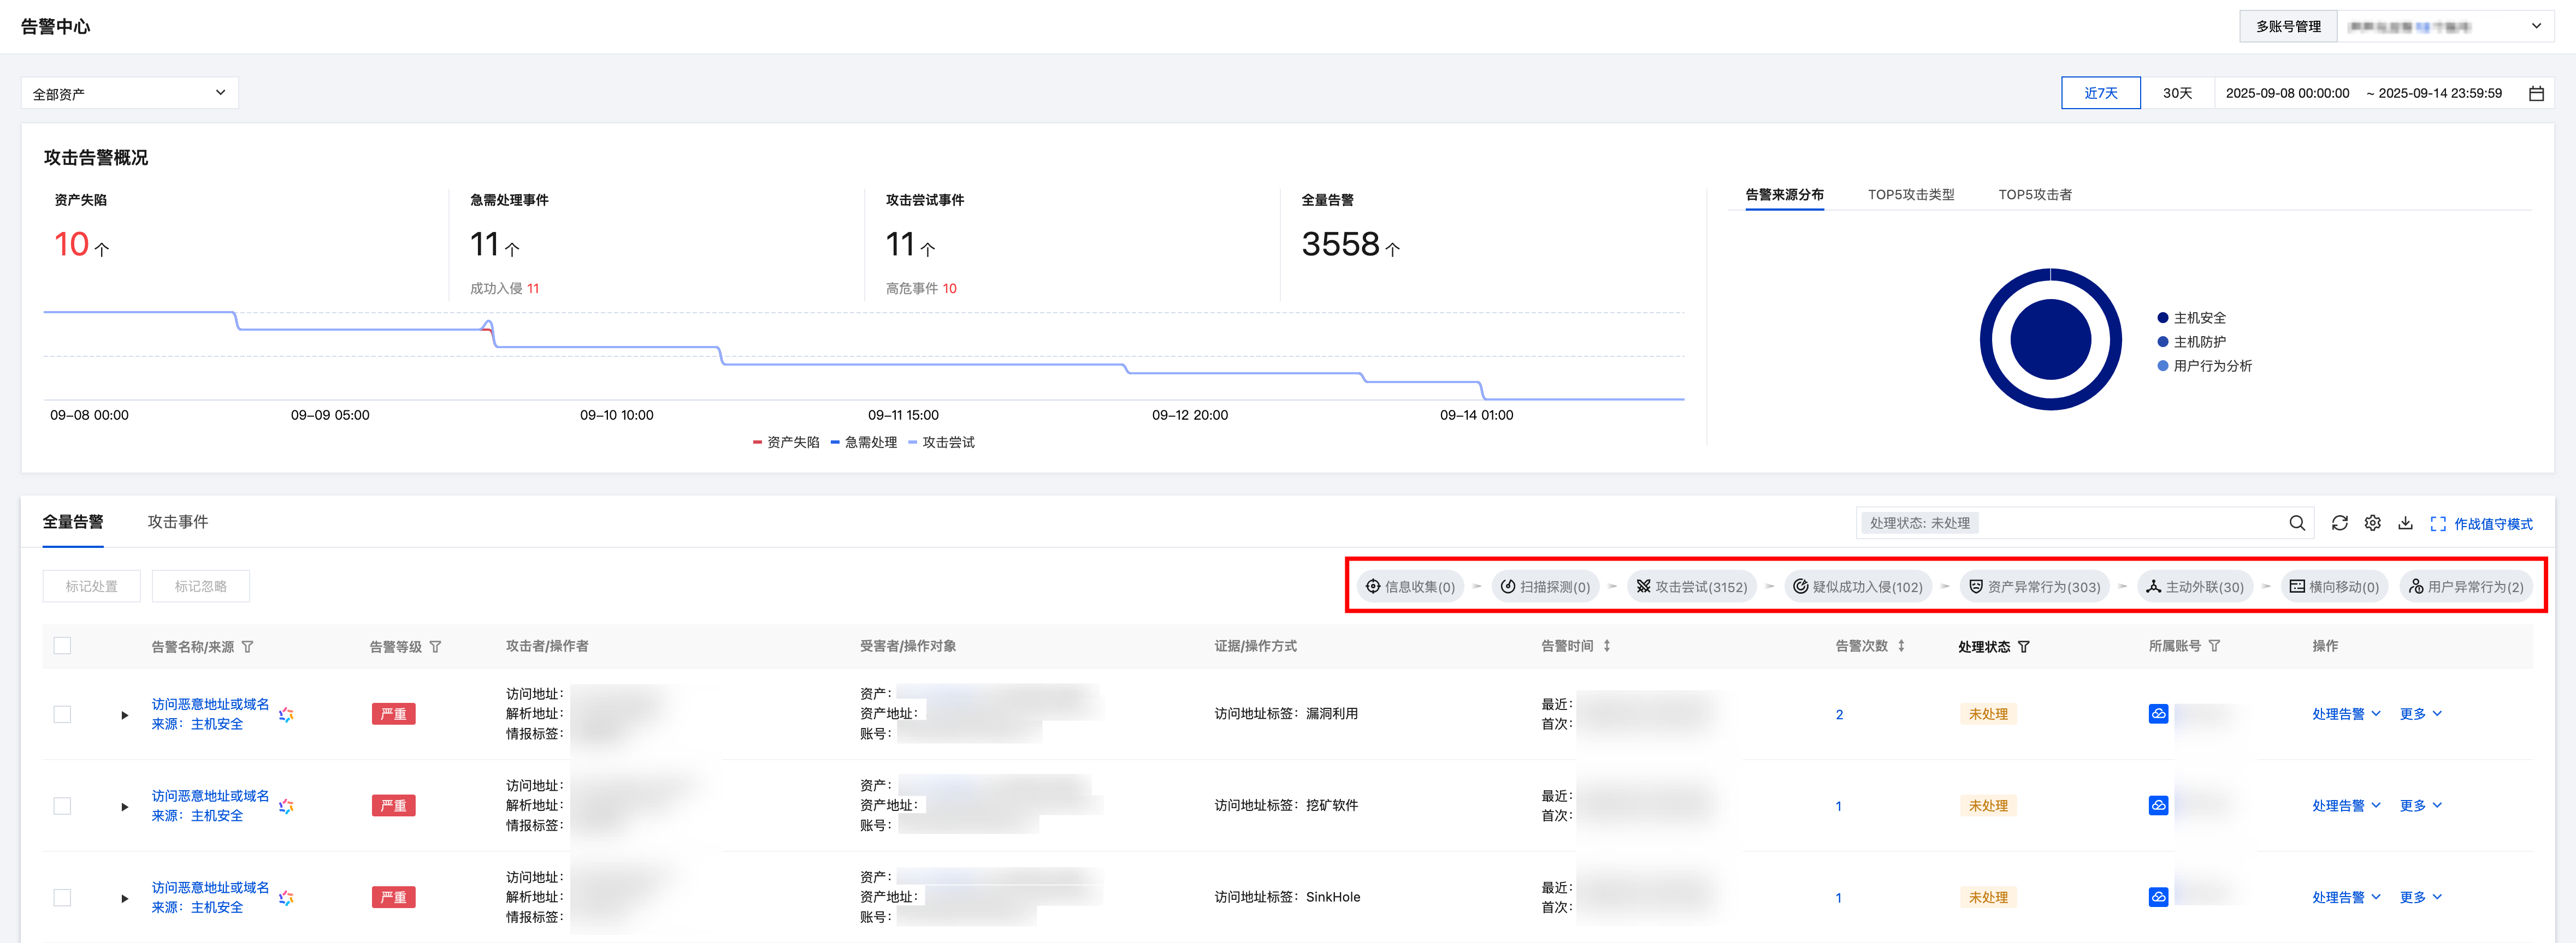
Task: Check the third alert row checkbox
Action: coord(62,897)
